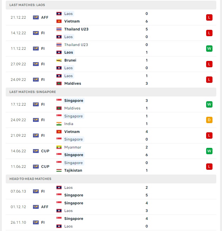This screenshot has width=222, height=231.
Task: Click the orange D badge for Singapore vs India
Action: (x=209, y=120)
